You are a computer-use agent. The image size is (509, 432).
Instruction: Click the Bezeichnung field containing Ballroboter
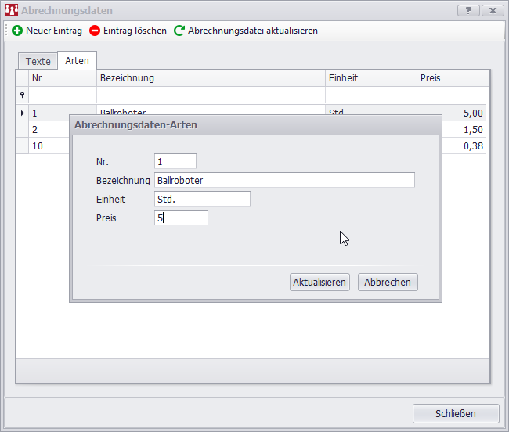point(284,180)
